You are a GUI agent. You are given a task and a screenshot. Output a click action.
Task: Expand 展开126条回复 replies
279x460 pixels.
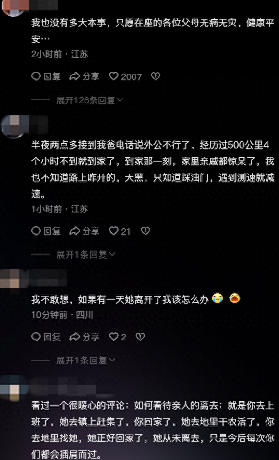click(x=89, y=100)
